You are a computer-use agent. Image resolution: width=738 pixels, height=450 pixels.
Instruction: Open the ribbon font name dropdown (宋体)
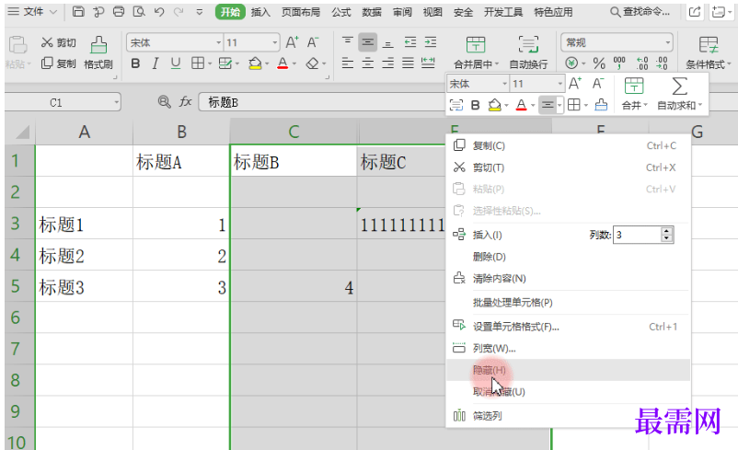[x=218, y=43]
